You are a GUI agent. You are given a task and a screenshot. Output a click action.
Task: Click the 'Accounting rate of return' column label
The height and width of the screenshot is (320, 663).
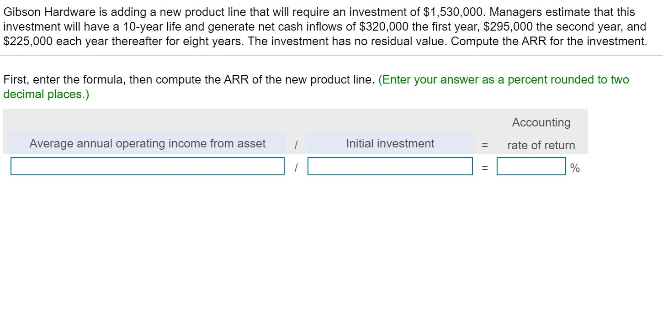tap(541, 134)
